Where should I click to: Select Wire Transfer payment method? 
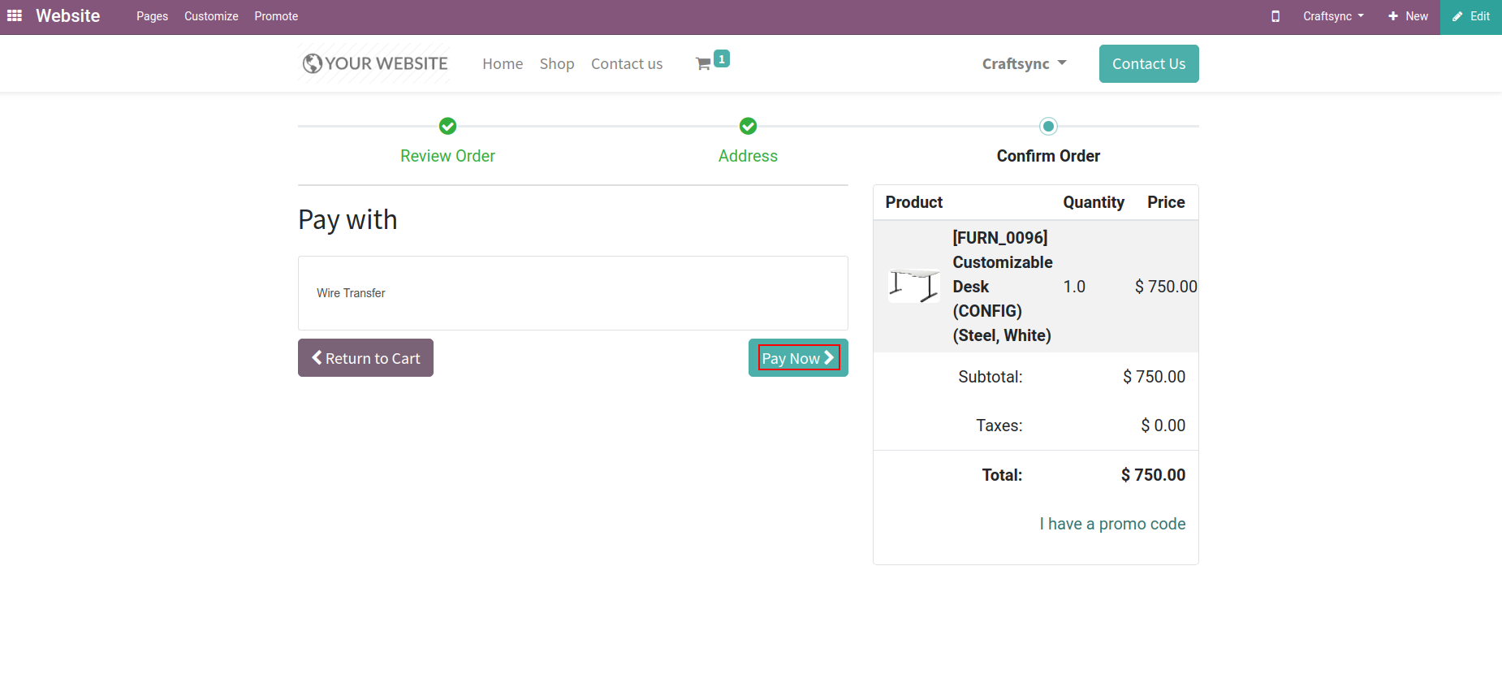pos(352,293)
